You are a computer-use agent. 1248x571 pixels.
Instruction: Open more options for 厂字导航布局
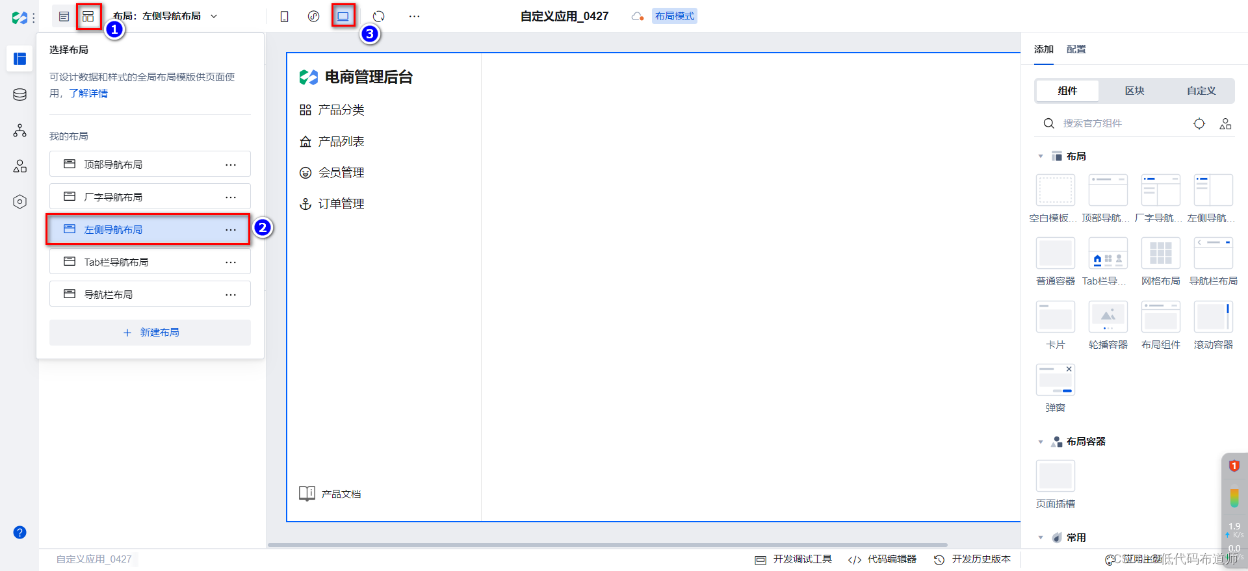231,197
